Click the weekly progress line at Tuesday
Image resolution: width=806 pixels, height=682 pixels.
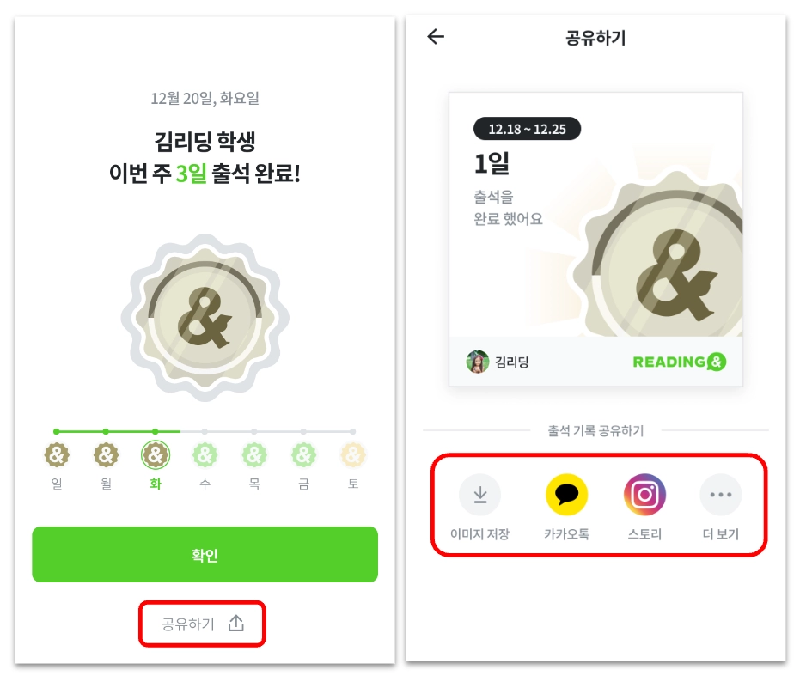pos(156,431)
